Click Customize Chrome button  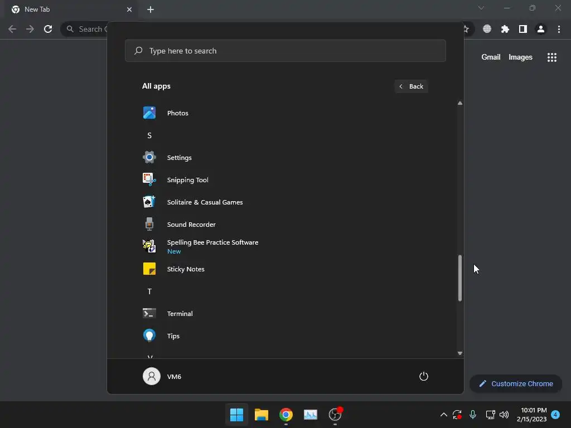click(516, 383)
